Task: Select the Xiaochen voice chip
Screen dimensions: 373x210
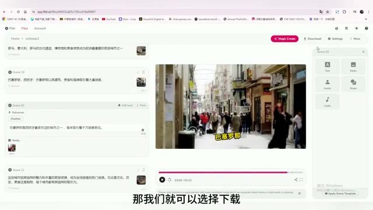Action: click(16, 118)
